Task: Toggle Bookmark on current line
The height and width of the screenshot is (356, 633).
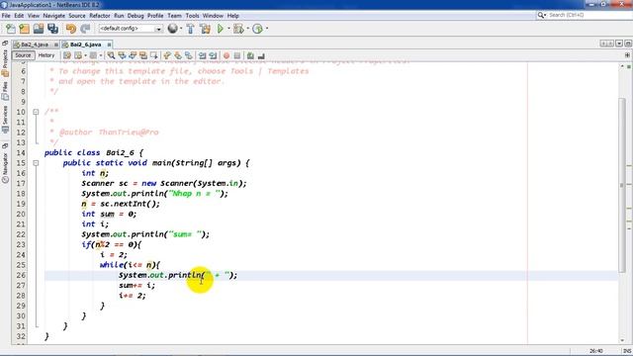Action: pyautogui.click(x=189, y=55)
